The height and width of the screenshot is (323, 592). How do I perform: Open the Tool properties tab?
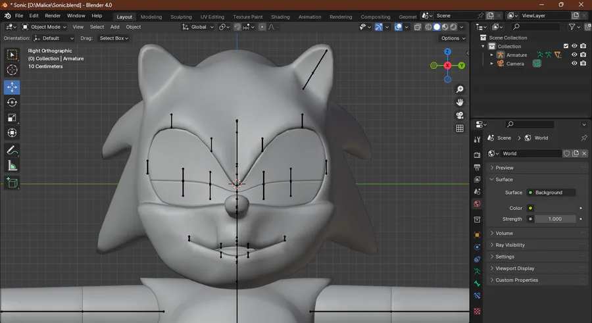478,139
